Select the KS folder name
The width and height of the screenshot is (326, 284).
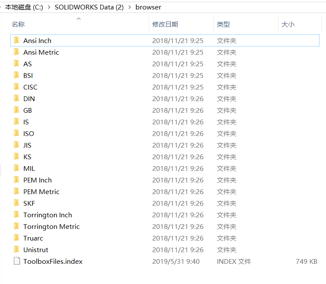tap(27, 157)
